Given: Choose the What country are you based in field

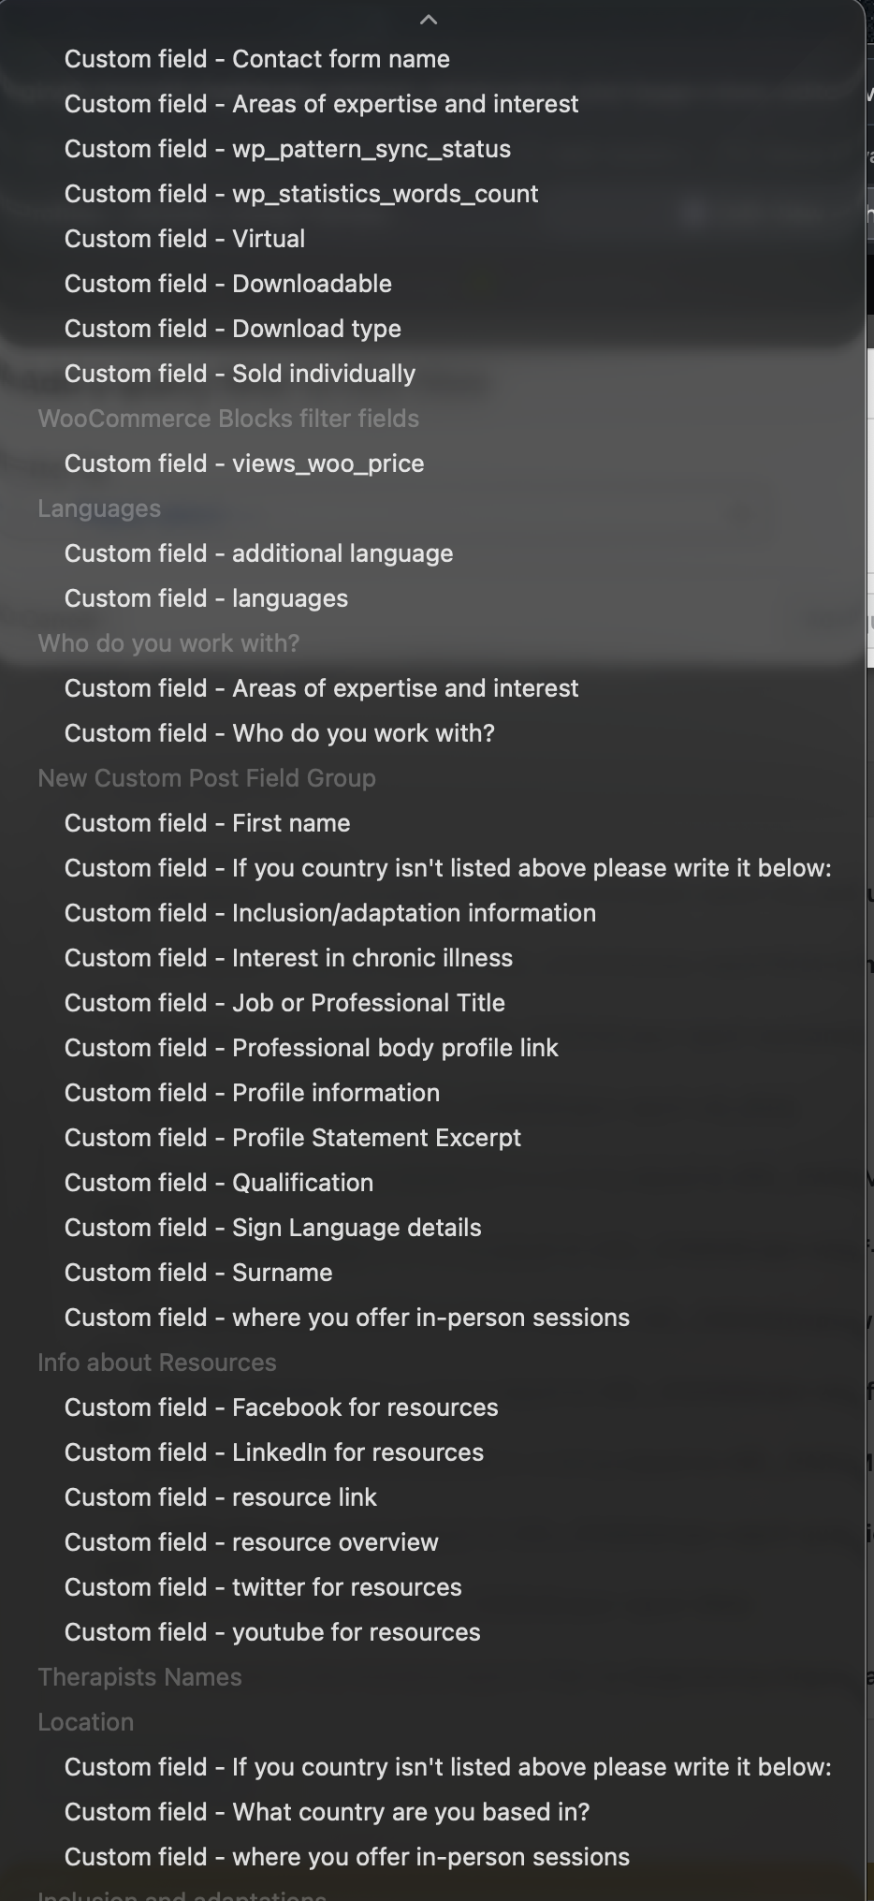Looking at the screenshot, I should pyautogui.click(x=327, y=1812).
